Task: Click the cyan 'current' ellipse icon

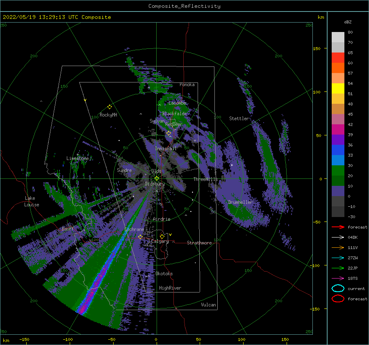Action: click(338, 288)
